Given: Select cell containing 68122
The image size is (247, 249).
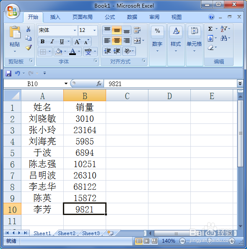Looking at the screenshot, I should click(85, 186).
